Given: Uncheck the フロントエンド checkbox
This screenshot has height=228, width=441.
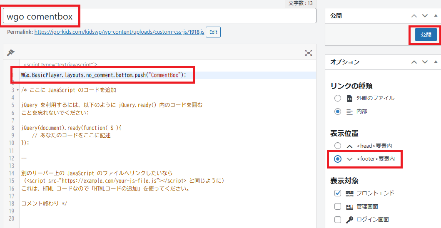Looking at the screenshot, I should (x=337, y=193).
